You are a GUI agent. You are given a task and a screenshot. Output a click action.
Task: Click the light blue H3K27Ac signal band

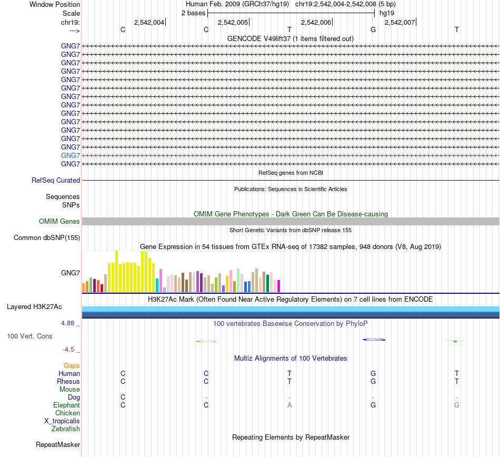click(291, 309)
